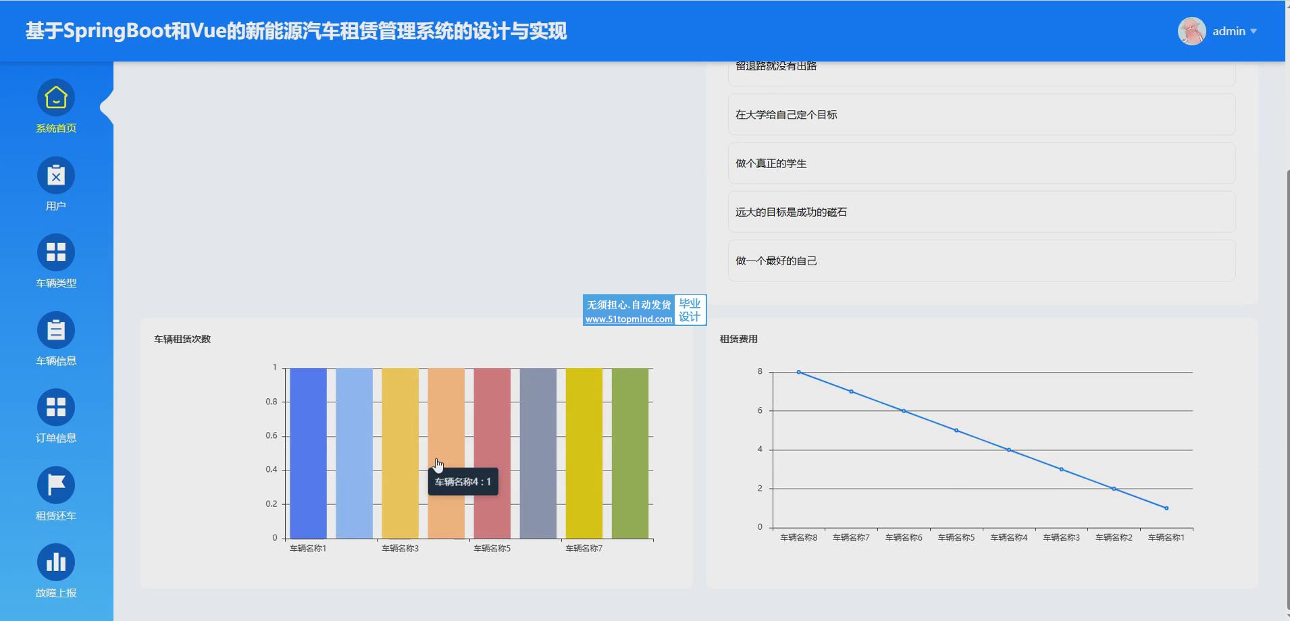1290x621 pixels.
Task: Select the 车辆类型 grid icon
Action: (55, 252)
